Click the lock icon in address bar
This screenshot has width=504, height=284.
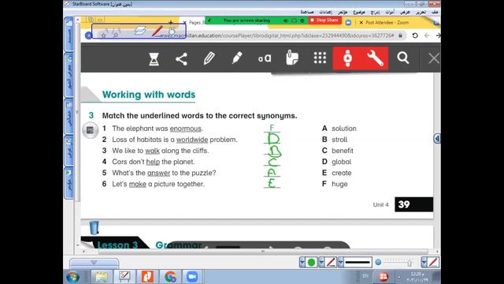(401, 35)
